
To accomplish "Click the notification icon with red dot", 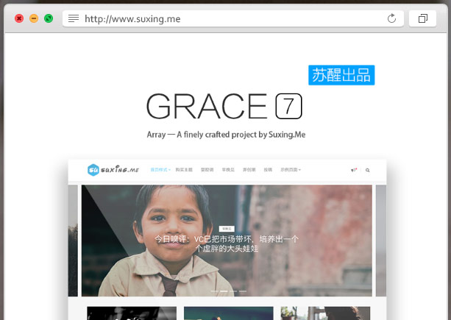I will tap(354, 170).
